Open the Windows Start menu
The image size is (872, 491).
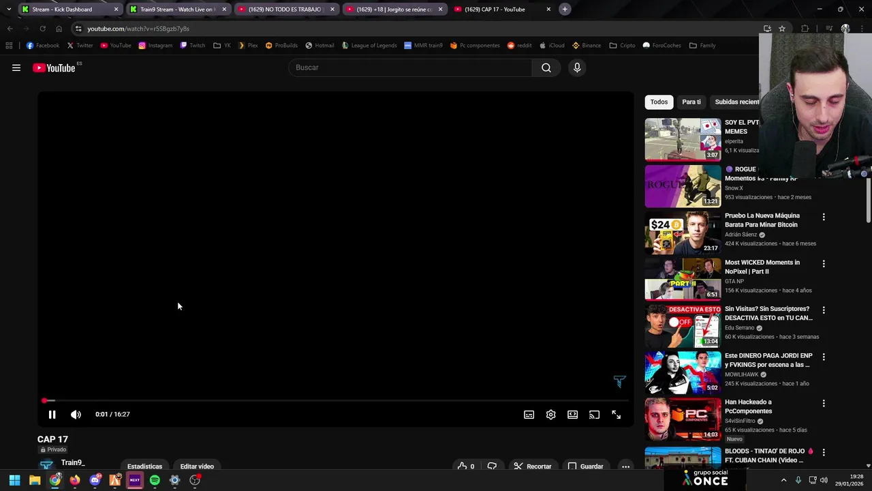(x=14, y=480)
